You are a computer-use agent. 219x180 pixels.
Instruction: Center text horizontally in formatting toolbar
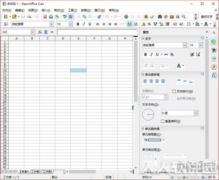104,24
